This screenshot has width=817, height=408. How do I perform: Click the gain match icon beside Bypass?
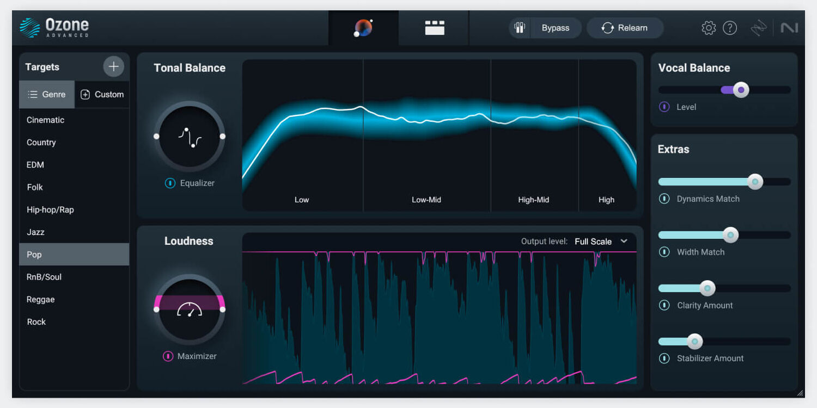click(519, 28)
